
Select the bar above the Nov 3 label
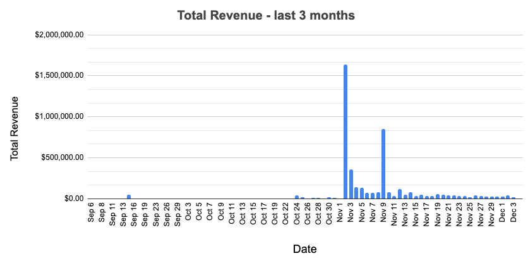(351, 184)
